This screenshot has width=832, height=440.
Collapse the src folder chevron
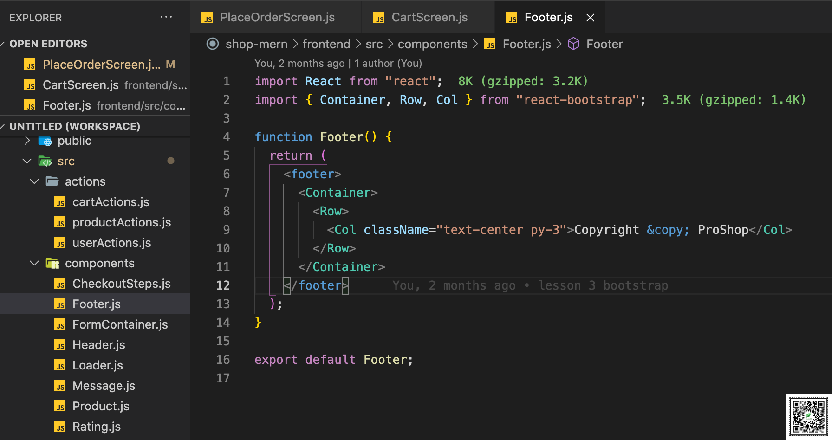27,161
